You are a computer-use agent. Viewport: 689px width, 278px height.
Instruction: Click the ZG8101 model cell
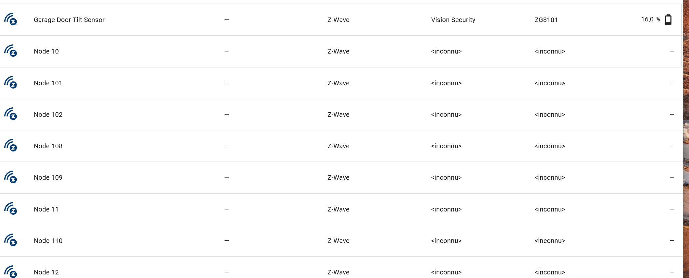pos(546,20)
